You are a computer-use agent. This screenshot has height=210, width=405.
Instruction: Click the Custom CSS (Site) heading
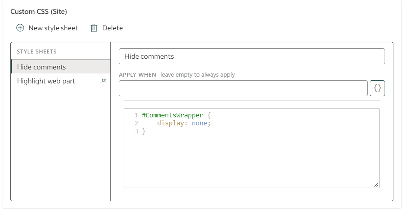[x=39, y=12]
